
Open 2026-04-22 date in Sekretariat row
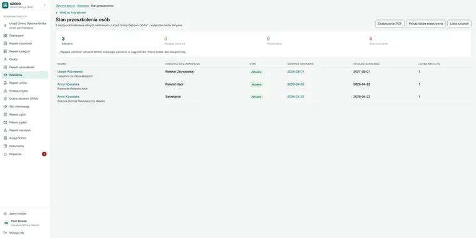point(296,97)
